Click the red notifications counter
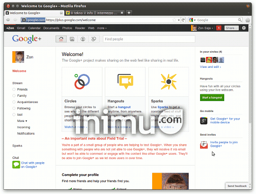Viewport: 256px width, 194px height. (x=219, y=28)
